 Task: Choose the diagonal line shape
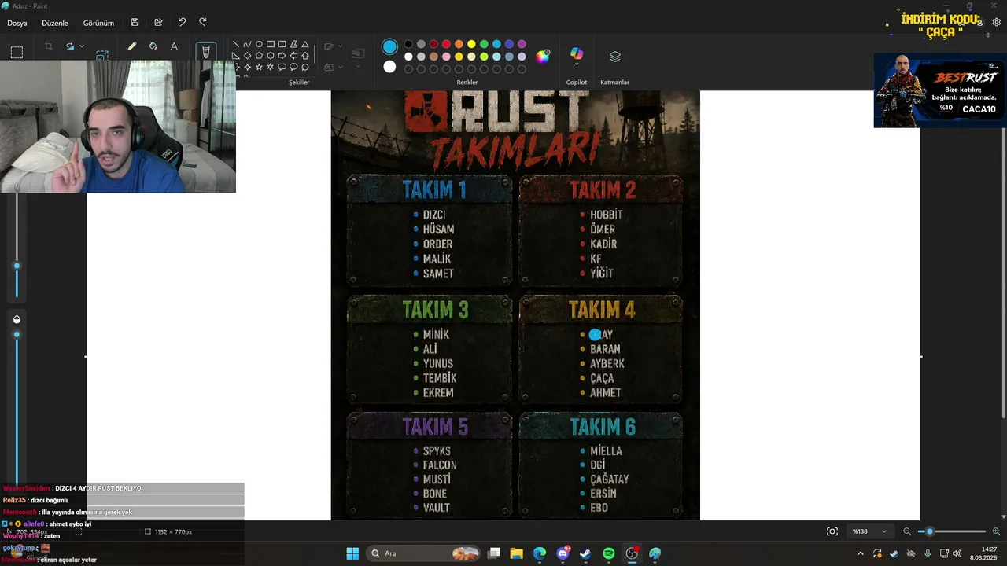[236, 44]
